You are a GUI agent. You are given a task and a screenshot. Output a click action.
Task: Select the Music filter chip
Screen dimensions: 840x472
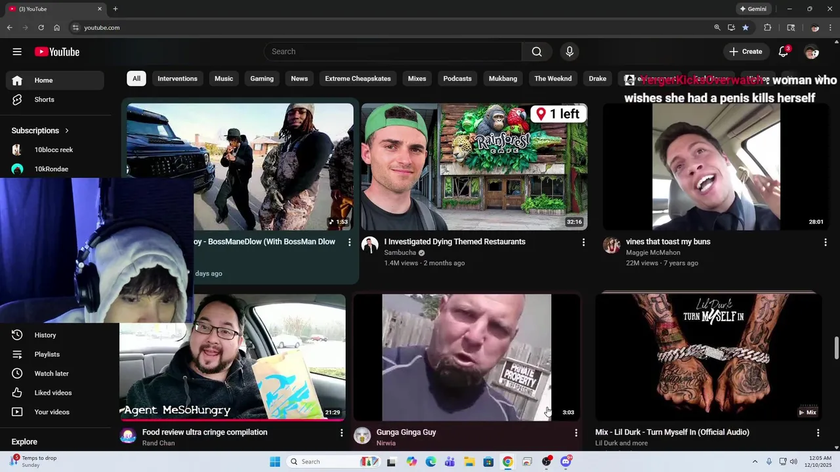pyautogui.click(x=224, y=79)
